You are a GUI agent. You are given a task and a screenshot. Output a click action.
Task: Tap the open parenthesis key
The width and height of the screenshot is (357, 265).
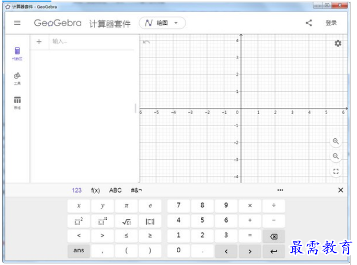[127, 251]
